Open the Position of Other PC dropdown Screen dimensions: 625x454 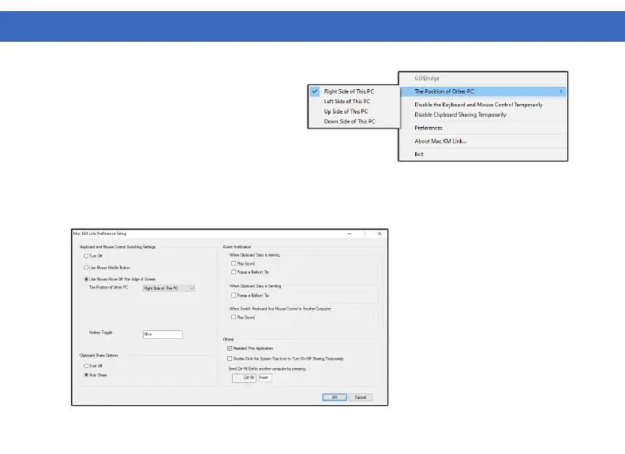(x=169, y=288)
